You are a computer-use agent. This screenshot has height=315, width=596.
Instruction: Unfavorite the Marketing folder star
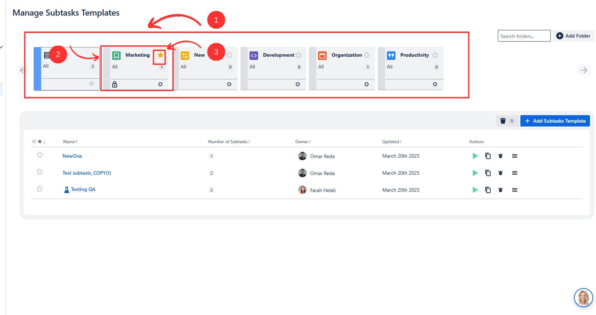[x=160, y=55]
